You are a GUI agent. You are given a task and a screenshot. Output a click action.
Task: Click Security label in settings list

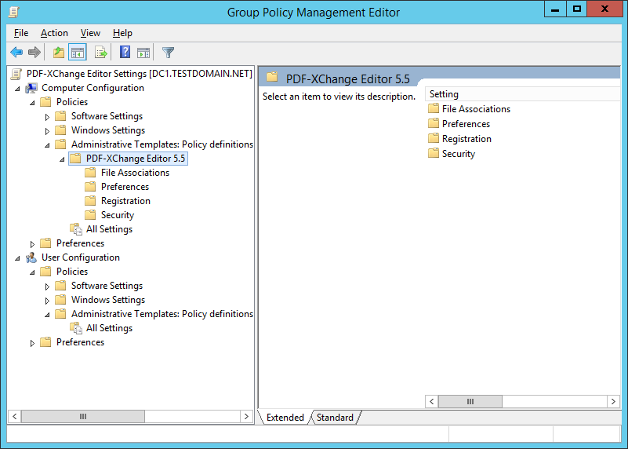point(459,154)
